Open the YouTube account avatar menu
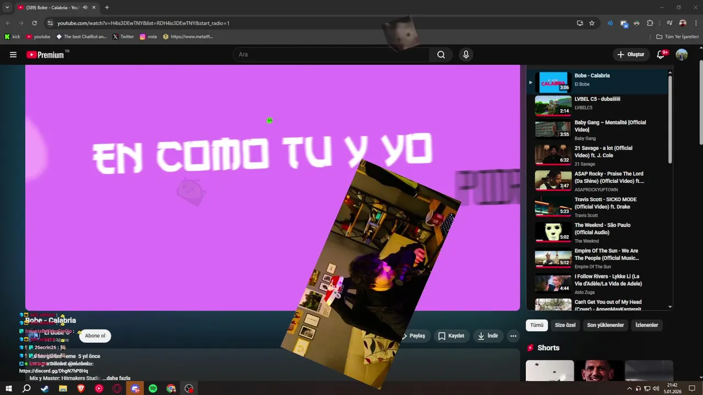Image resolution: width=703 pixels, height=395 pixels. (x=682, y=54)
